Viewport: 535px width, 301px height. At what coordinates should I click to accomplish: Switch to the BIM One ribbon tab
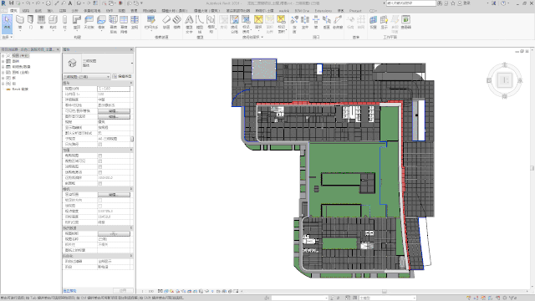coord(302,11)
